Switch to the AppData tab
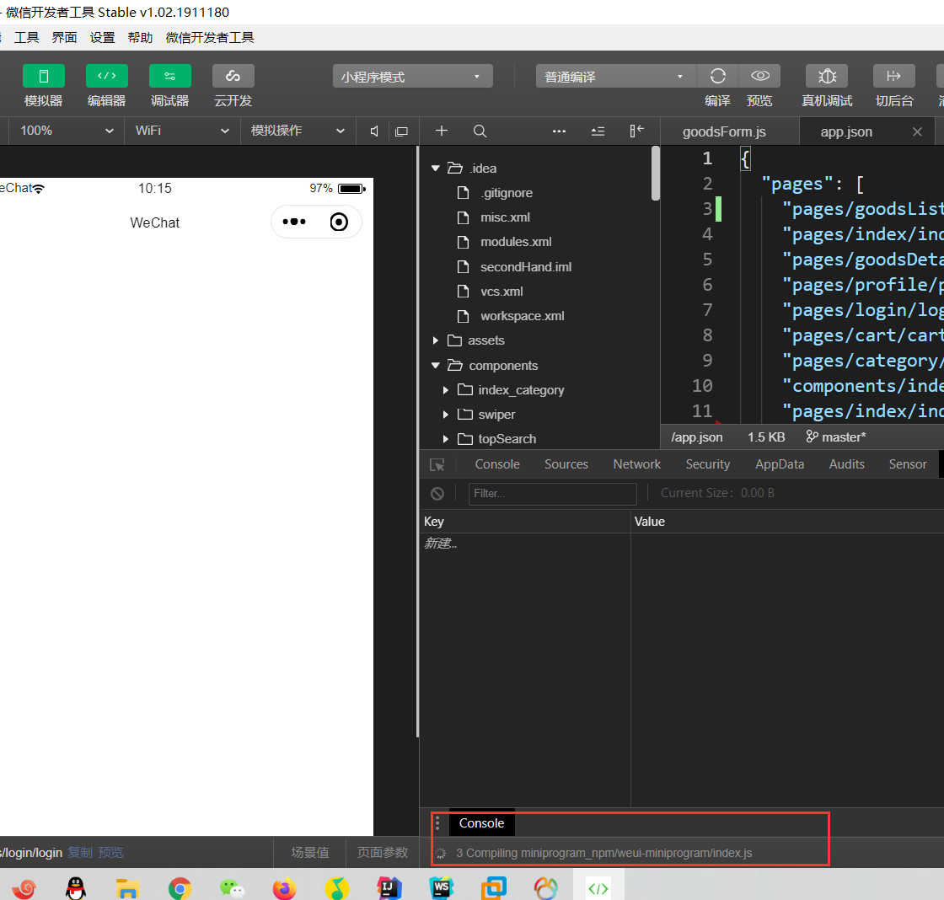Image resolution: width=944 pixels, height=900 pixels. point(780,464)
